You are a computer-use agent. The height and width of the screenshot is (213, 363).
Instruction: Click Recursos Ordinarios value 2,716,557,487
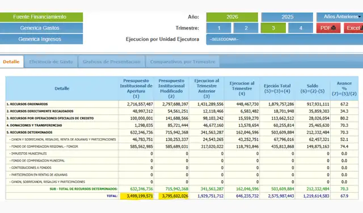pos(140,104)
